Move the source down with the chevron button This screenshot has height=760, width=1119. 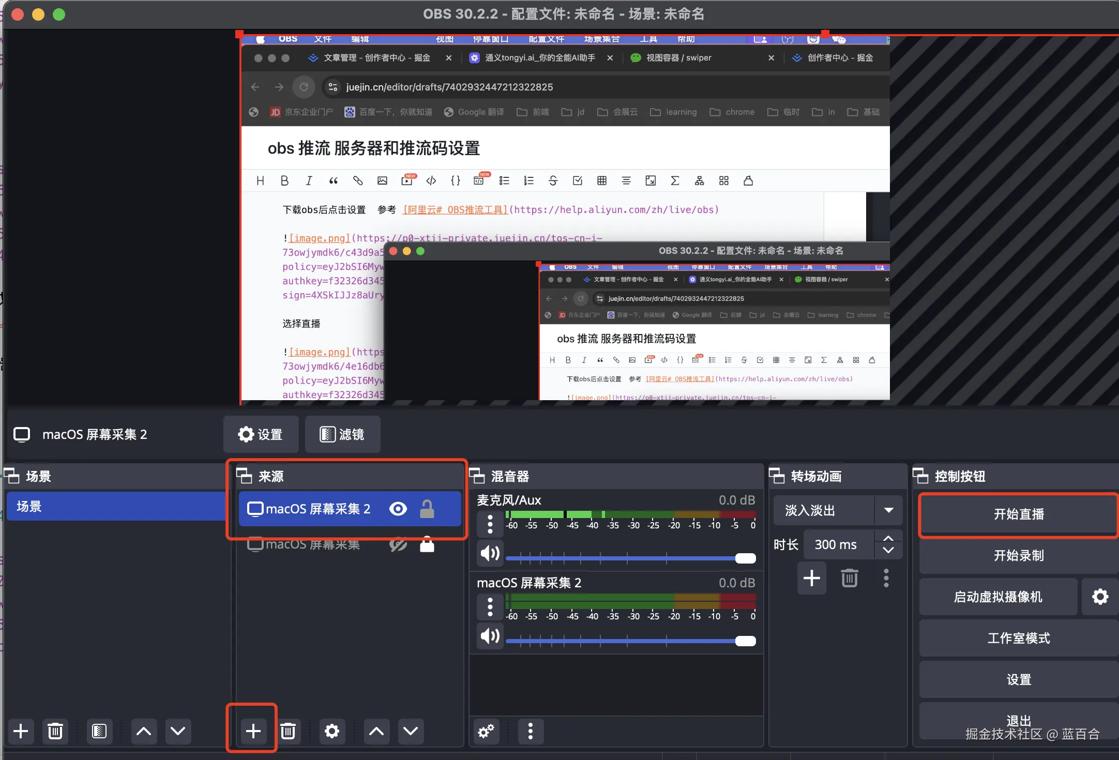click(x=411, y=731)
